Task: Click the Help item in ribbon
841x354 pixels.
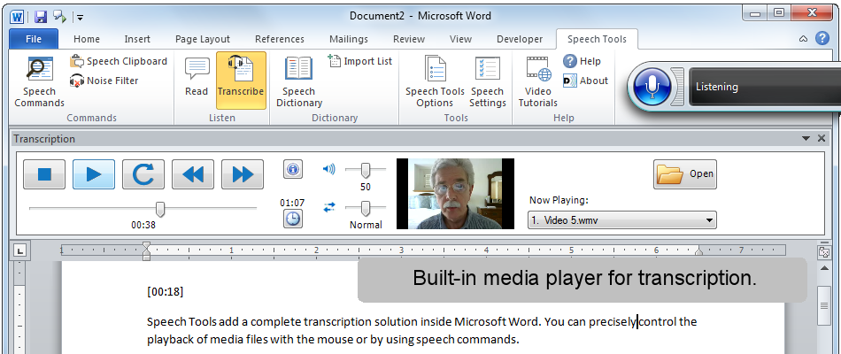Action: 582,61
